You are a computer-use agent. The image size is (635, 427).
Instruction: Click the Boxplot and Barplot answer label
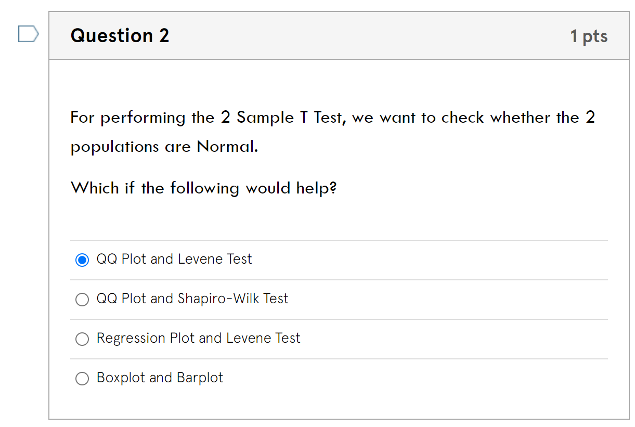pyautogui.click(x=160, y=377)
